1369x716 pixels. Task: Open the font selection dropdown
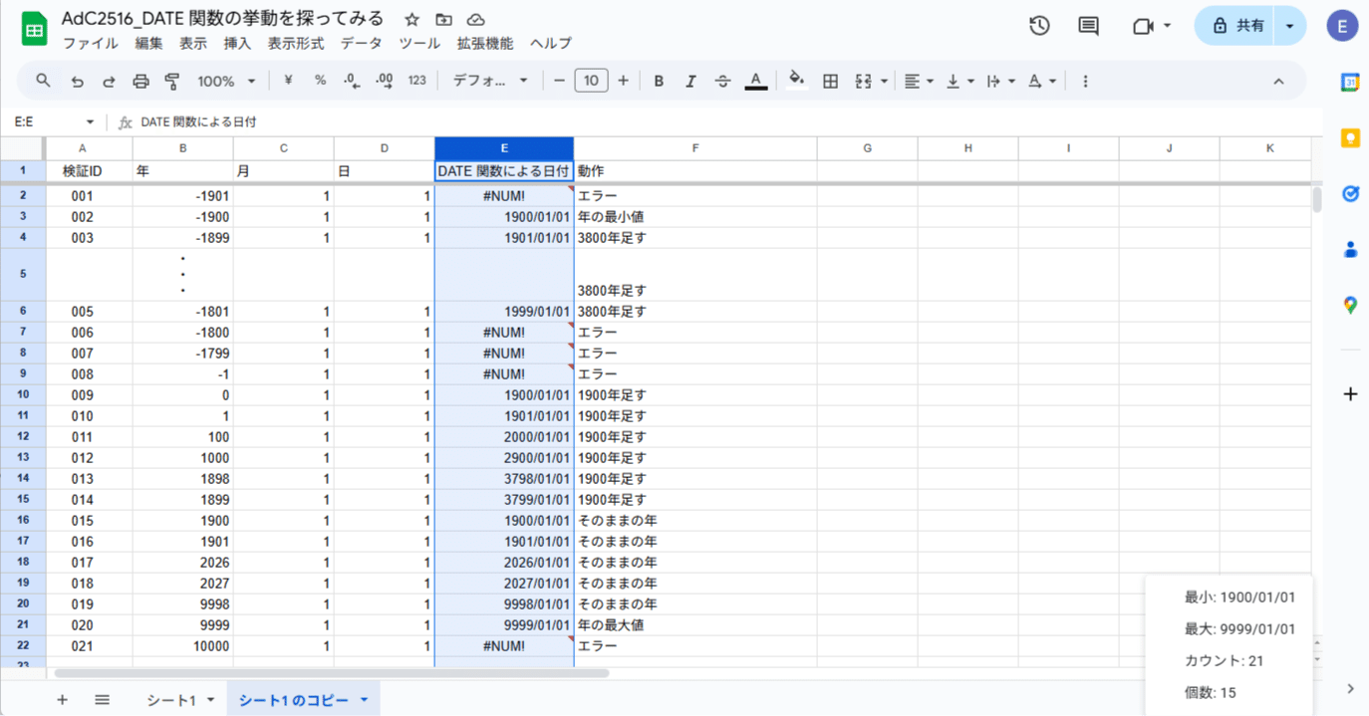[x=488, y=80]
